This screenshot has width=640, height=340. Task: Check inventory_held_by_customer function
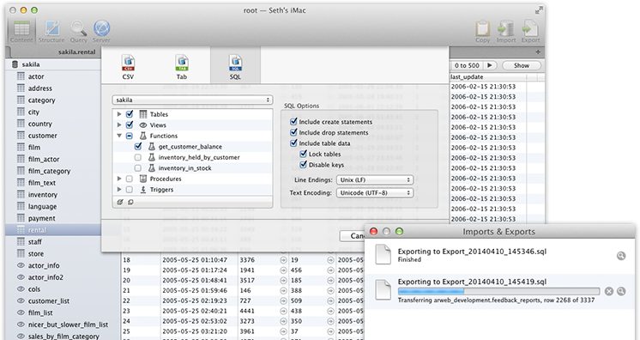point(138,157)
